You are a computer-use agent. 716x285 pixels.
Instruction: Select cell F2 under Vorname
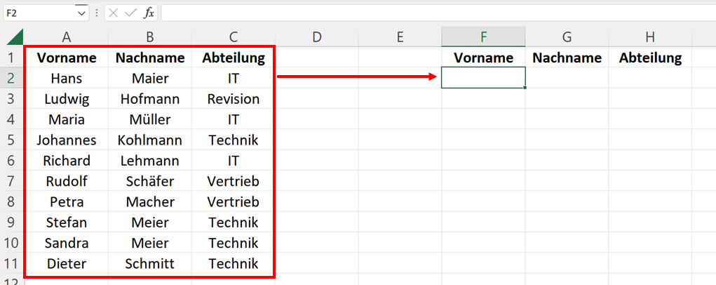tap(483, 78)
